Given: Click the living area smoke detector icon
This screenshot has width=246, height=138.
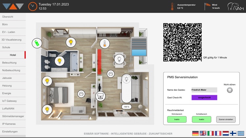Looking at the screenshot, I should 111,74.
